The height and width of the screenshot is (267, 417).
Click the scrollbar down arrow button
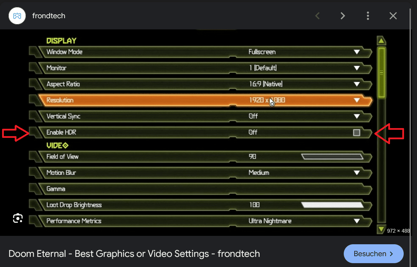tap(381, 229)
